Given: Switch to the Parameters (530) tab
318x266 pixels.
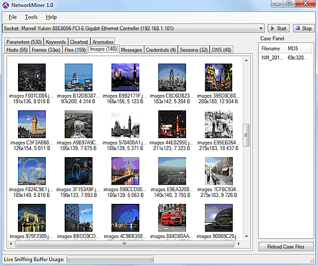Looking at the screenshot, I should click(x=24, y=42).
